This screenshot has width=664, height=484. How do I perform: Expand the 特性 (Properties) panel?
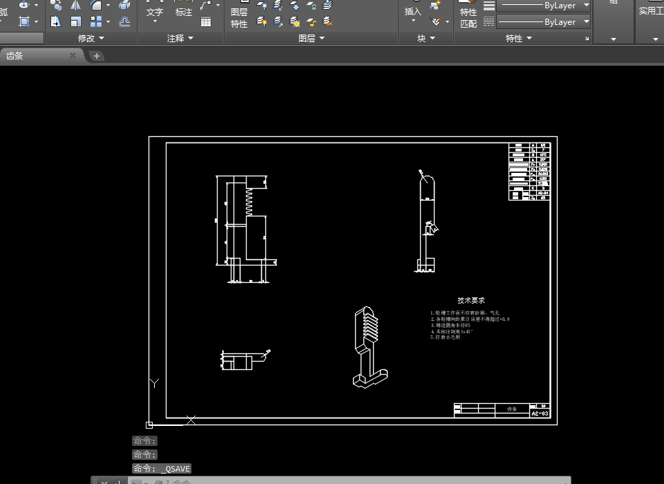click(x=519, y=39)
